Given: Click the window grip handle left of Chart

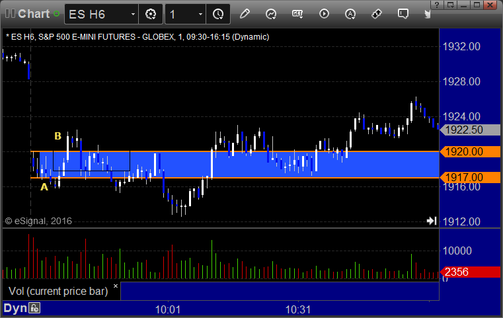Looking at the screenshot, I should click(10, 14).
